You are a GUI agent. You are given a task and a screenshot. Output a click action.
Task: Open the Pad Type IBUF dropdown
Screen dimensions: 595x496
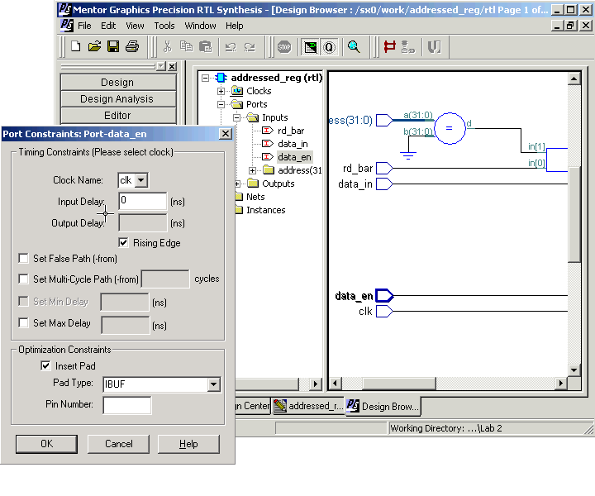tap(214, 384)
